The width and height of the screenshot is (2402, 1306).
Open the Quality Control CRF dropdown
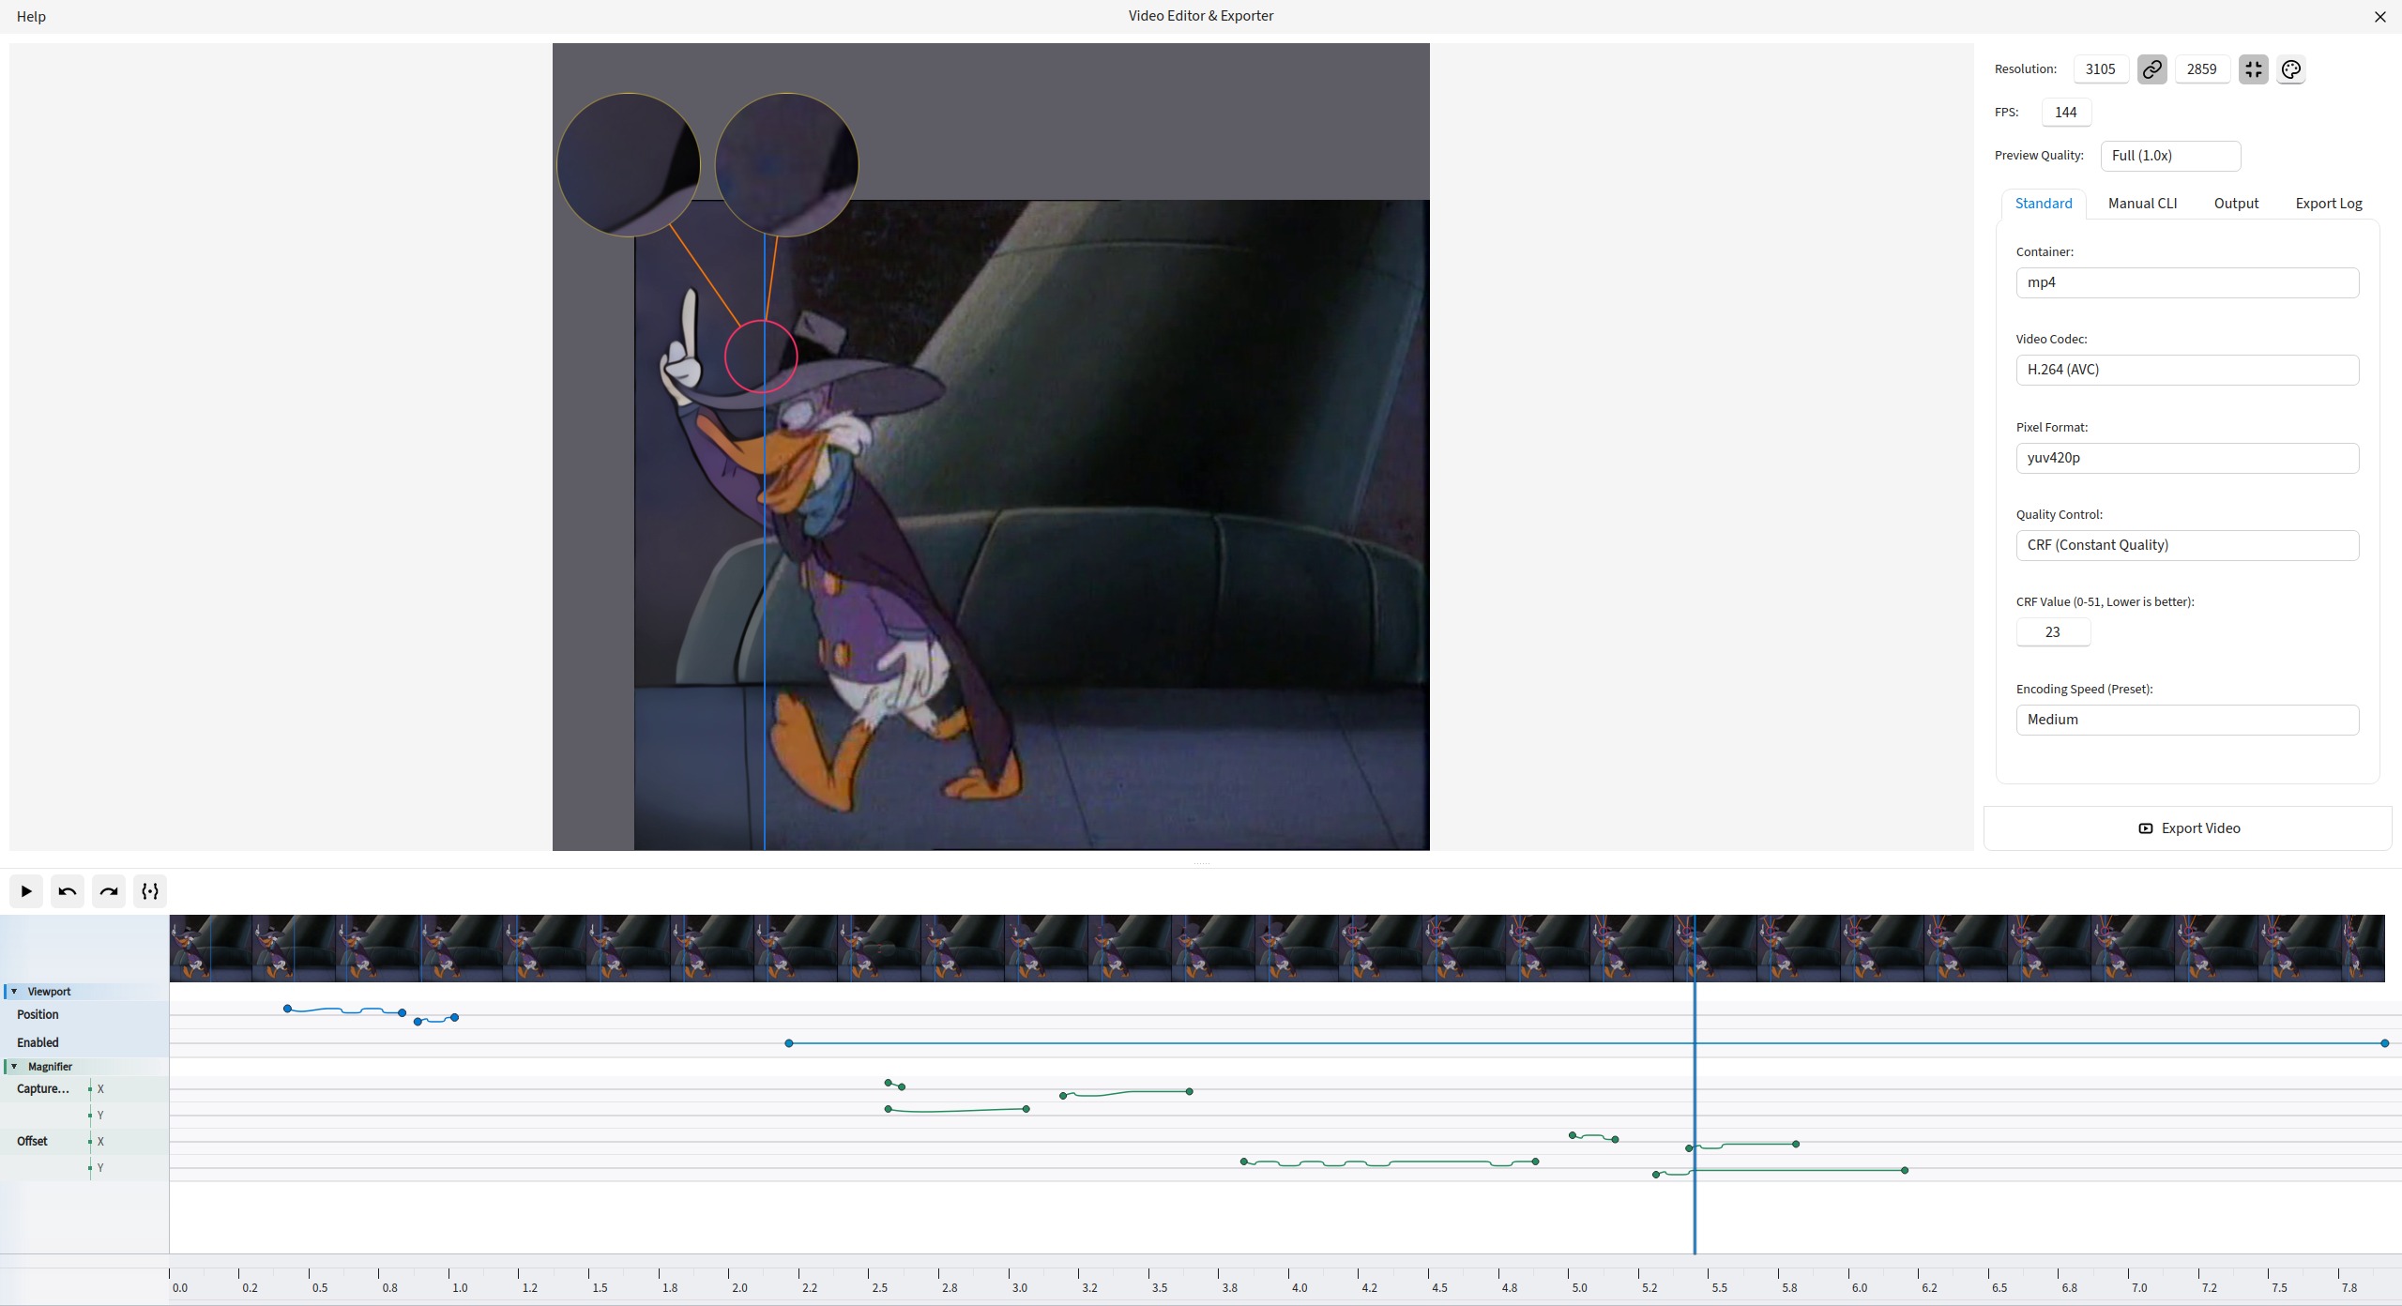coord(2187,545)
